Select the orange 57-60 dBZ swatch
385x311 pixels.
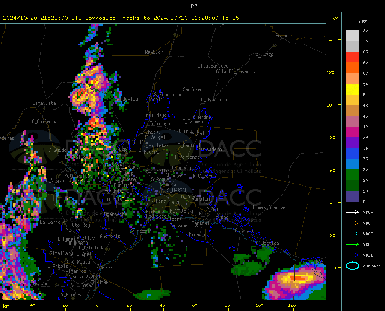(x=352, y=68)
